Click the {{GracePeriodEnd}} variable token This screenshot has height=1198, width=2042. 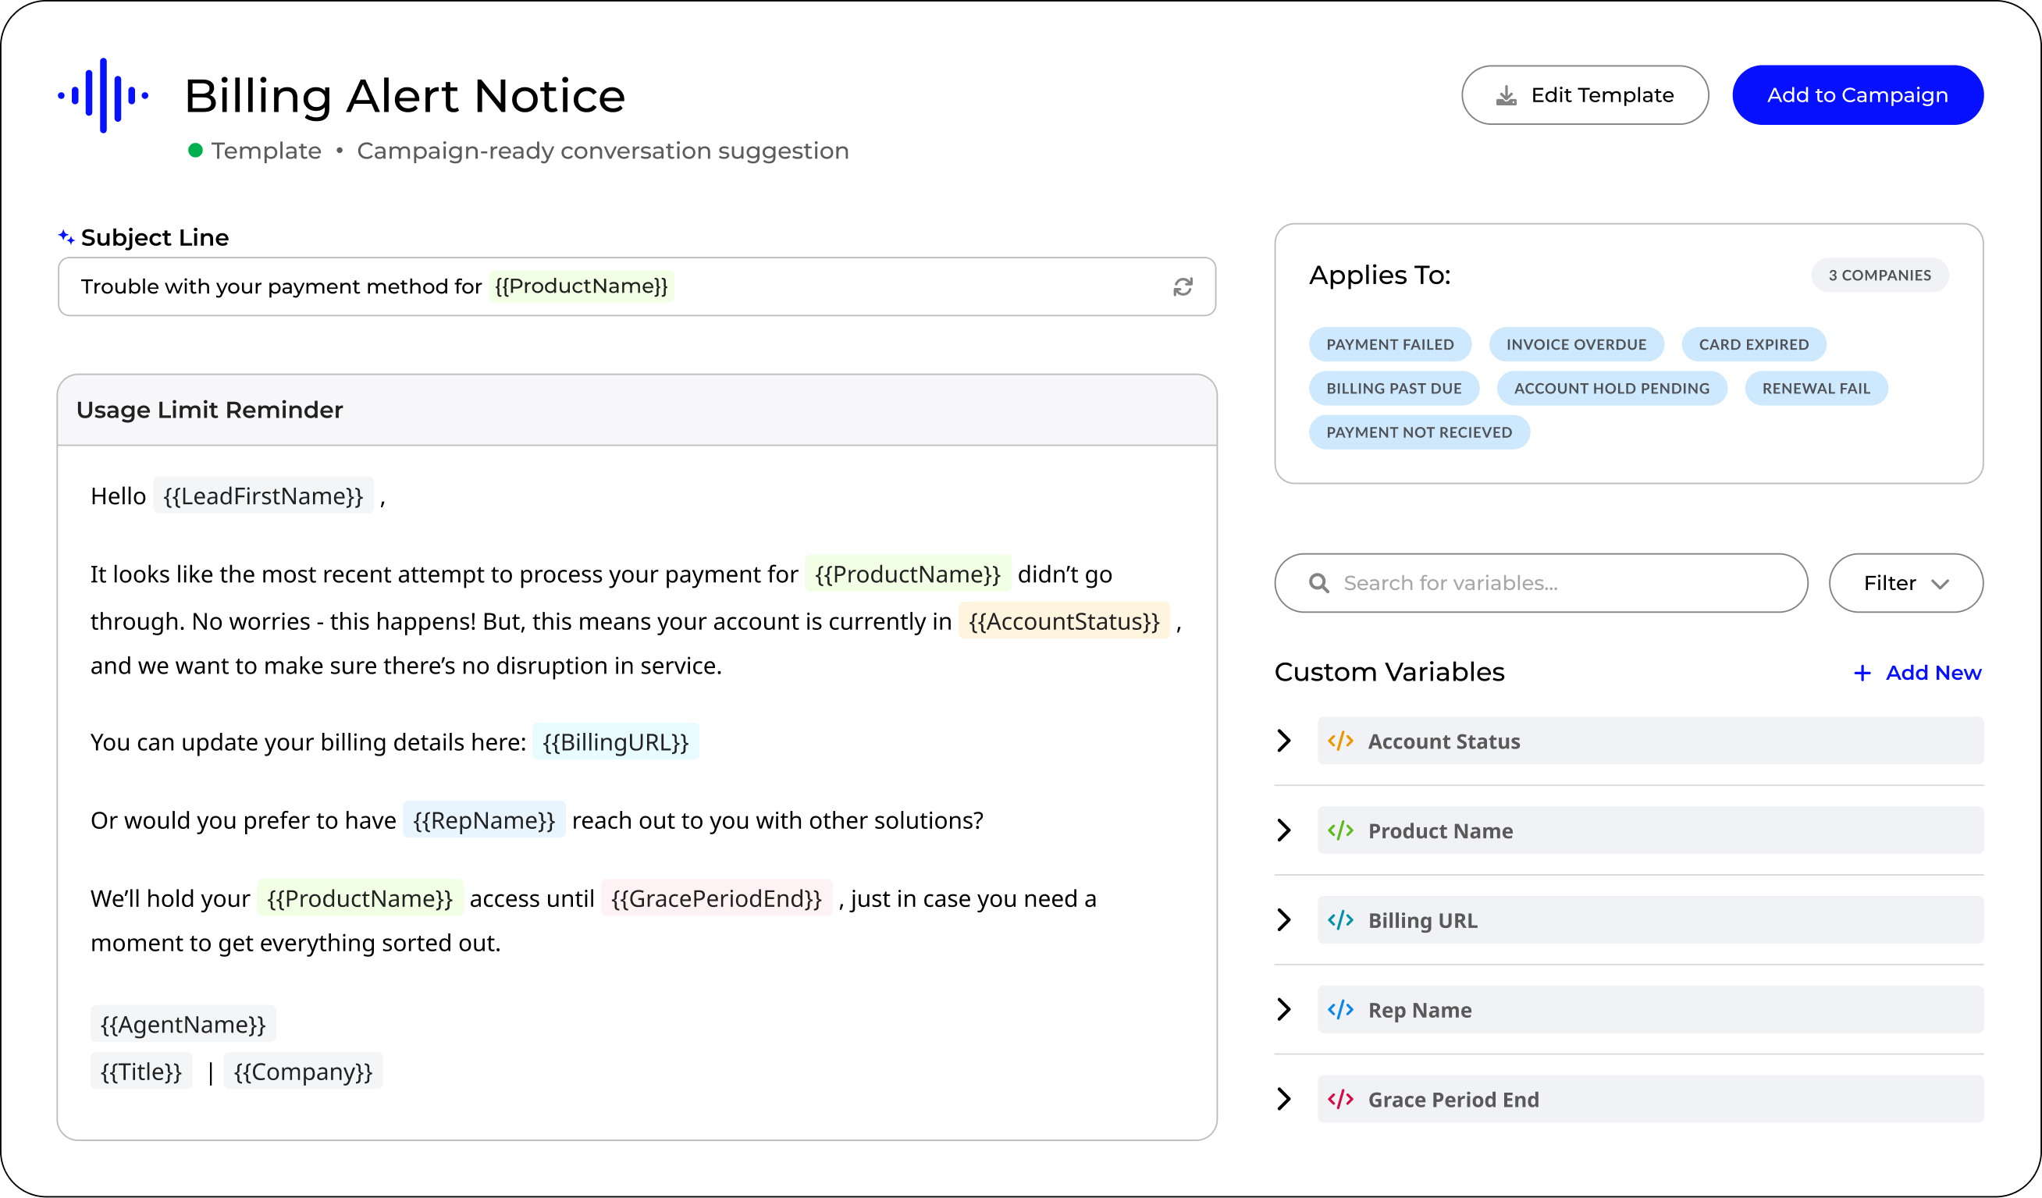tap(717, 898)
